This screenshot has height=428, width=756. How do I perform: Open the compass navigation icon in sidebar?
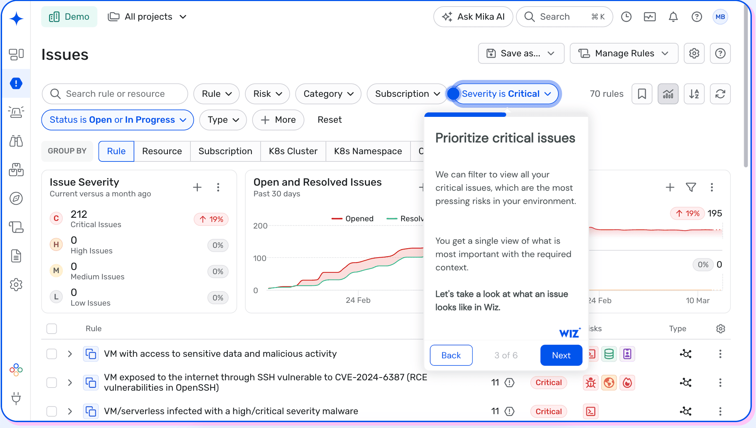click(16, 198)
